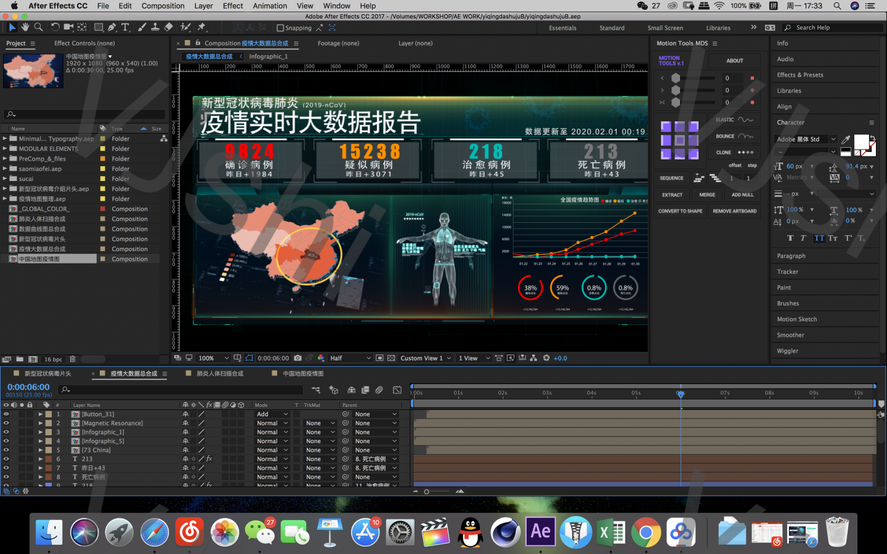Select the Essentials workspace
Screen dimensions: 887x554
click(x=562, y=28)
